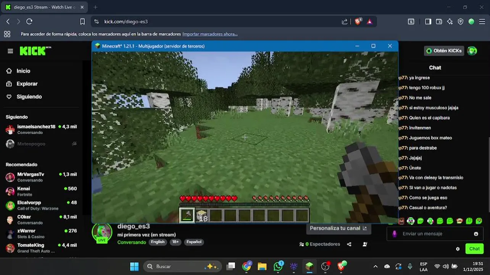
Task: Click the share stream icon
Action: [349, 244]
